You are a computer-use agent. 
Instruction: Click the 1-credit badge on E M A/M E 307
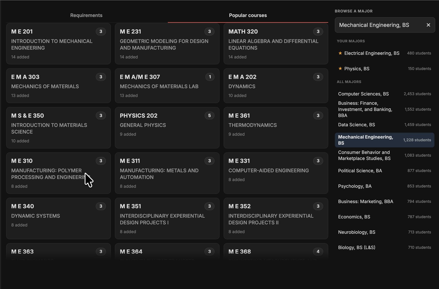[x=210, y=77]
